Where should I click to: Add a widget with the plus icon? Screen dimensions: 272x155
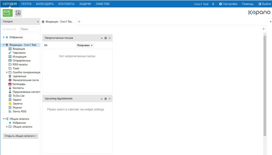point(263,29)
